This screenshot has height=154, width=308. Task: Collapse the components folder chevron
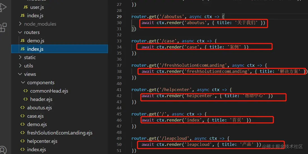tap(23, 83)
